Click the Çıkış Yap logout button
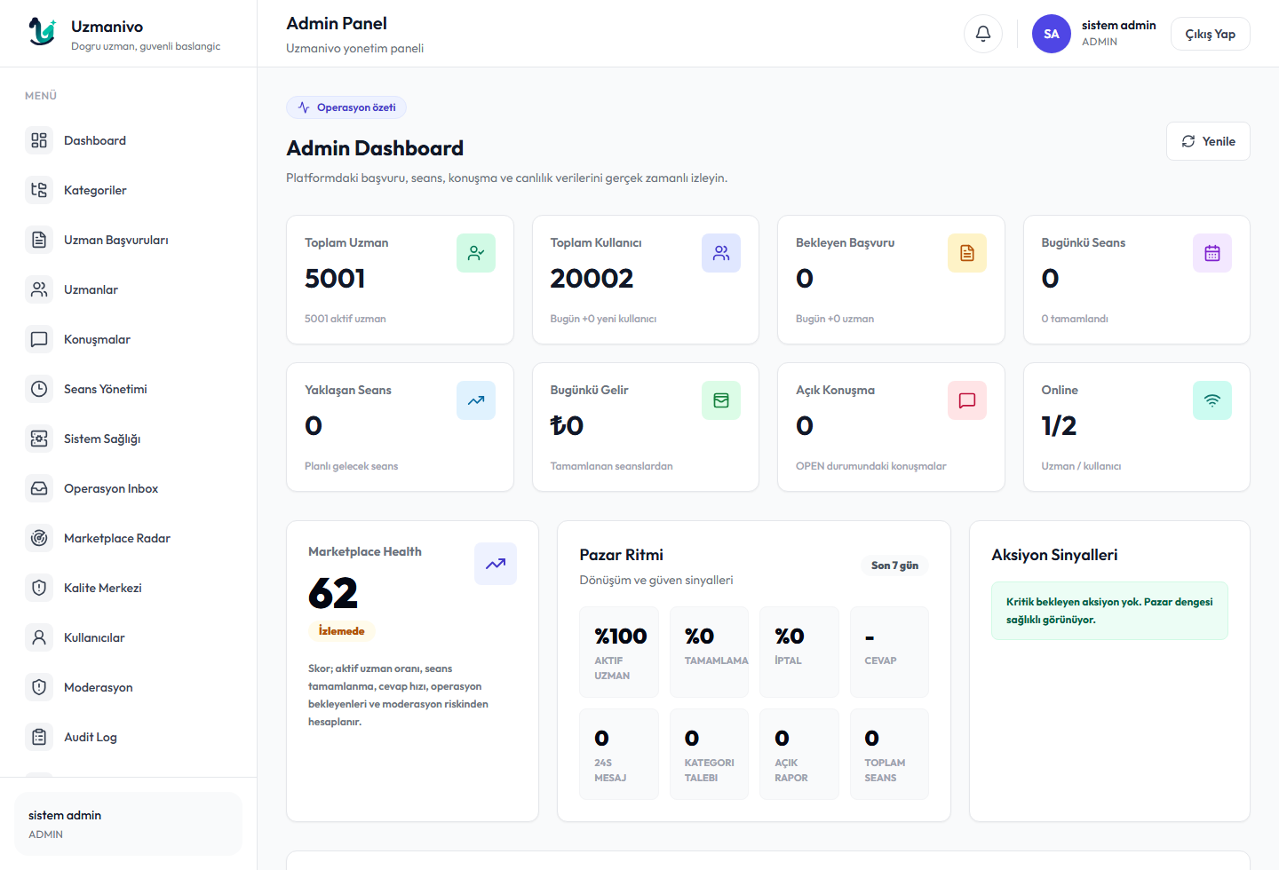The image size is (1279, 870). [1210, 34]
